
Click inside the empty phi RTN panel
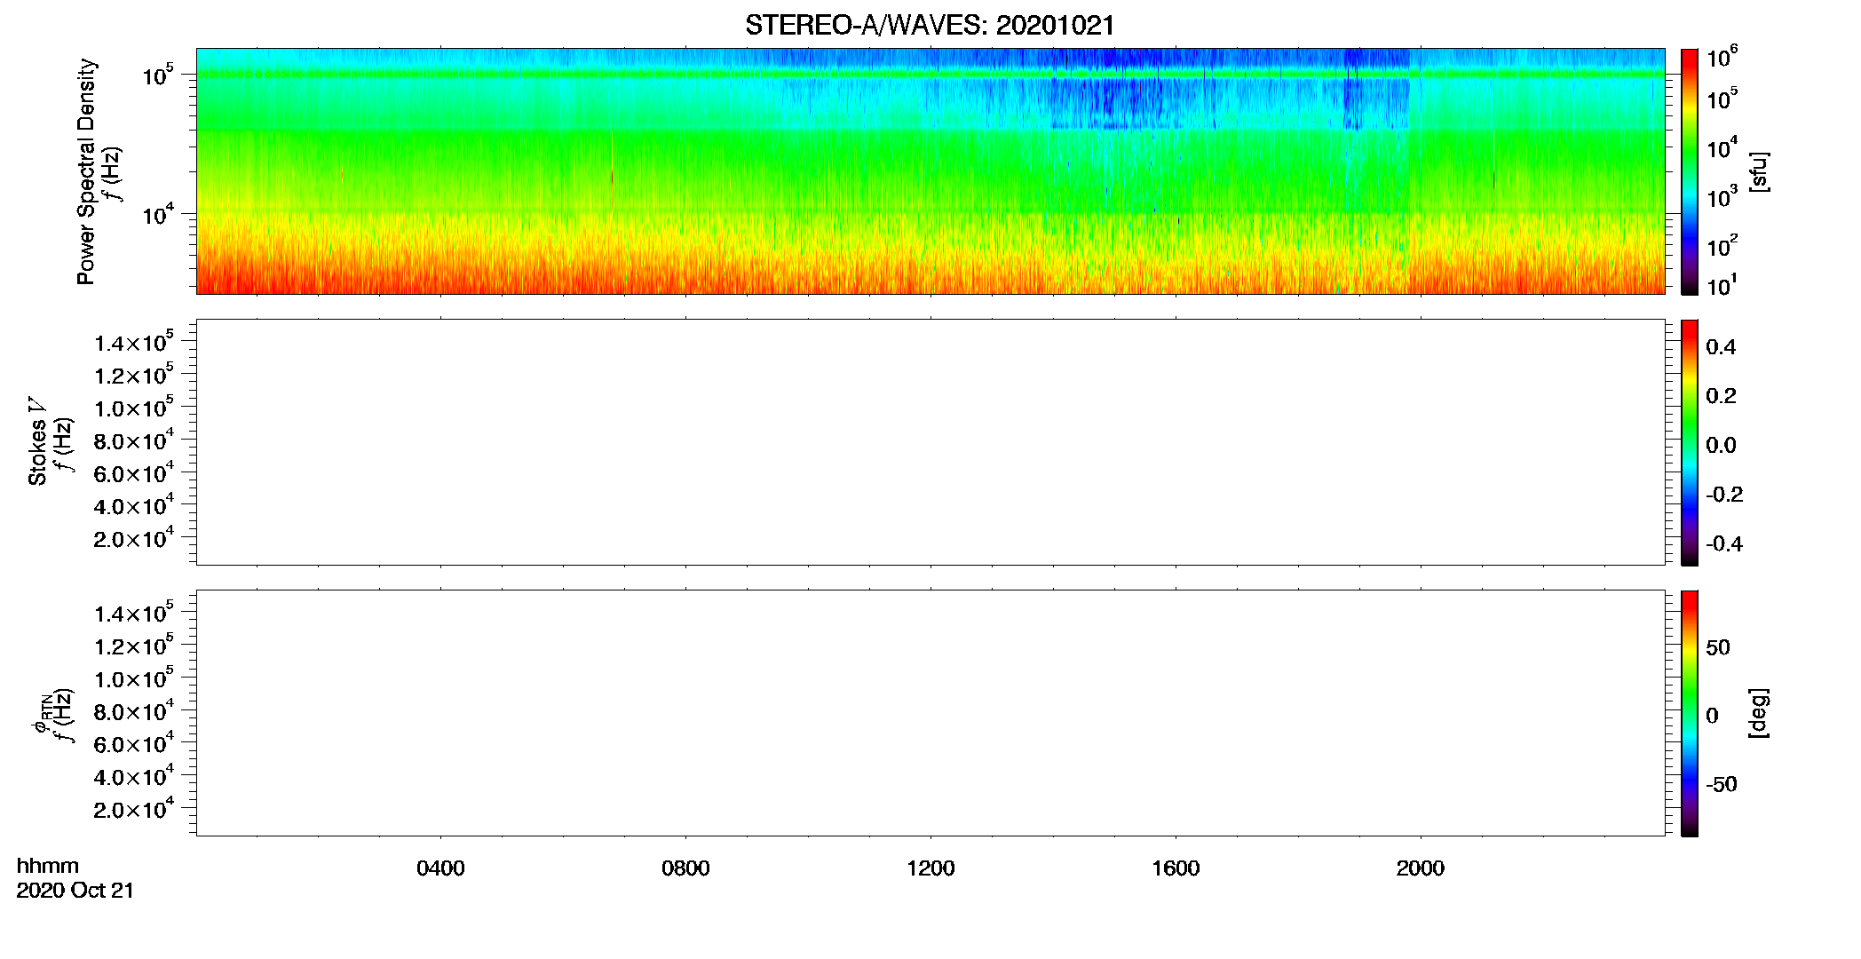[930, 713]
